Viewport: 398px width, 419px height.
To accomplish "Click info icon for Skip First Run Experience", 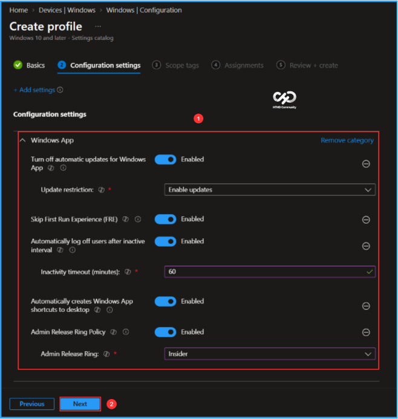I will pos(138,219).
